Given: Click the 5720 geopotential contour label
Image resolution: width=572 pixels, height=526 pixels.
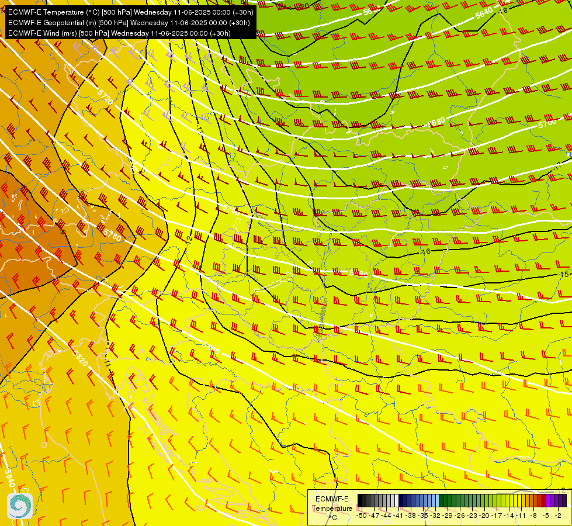Looking at the screenshot, I should coord(105,97).
